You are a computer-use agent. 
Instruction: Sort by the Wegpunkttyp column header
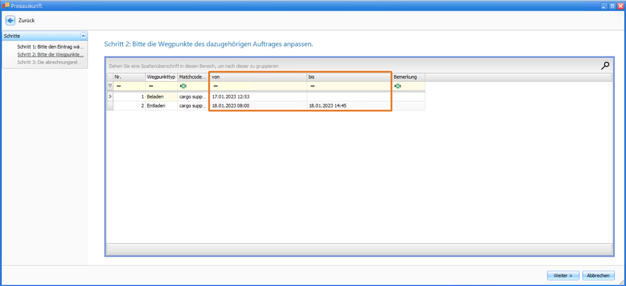(x=161, y=77)
